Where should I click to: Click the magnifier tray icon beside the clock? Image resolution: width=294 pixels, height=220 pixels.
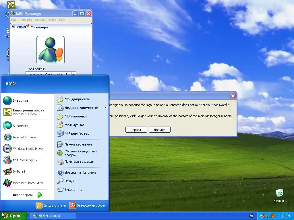(x=273, y=216)
